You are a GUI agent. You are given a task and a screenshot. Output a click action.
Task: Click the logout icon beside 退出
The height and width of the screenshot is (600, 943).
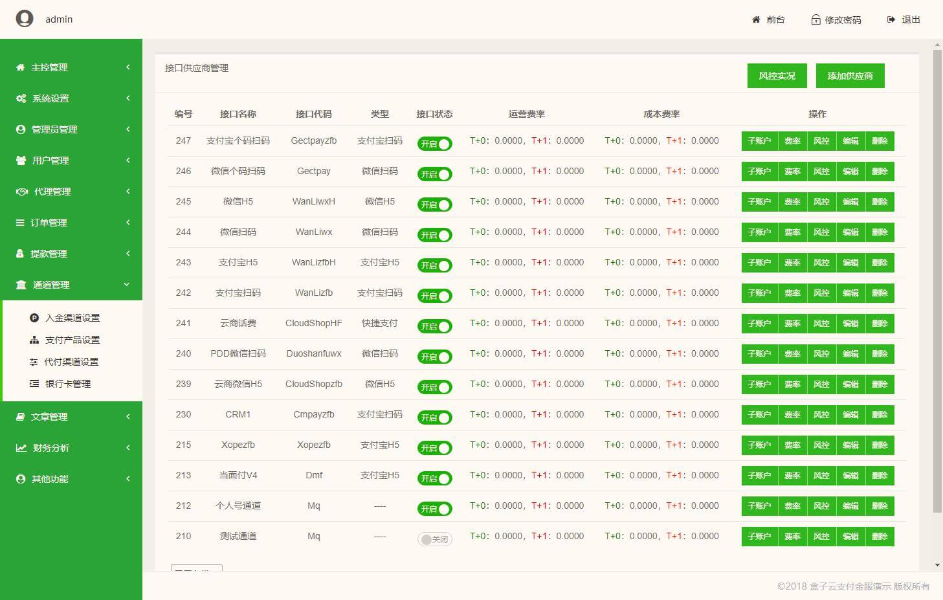tap(891, 19)
